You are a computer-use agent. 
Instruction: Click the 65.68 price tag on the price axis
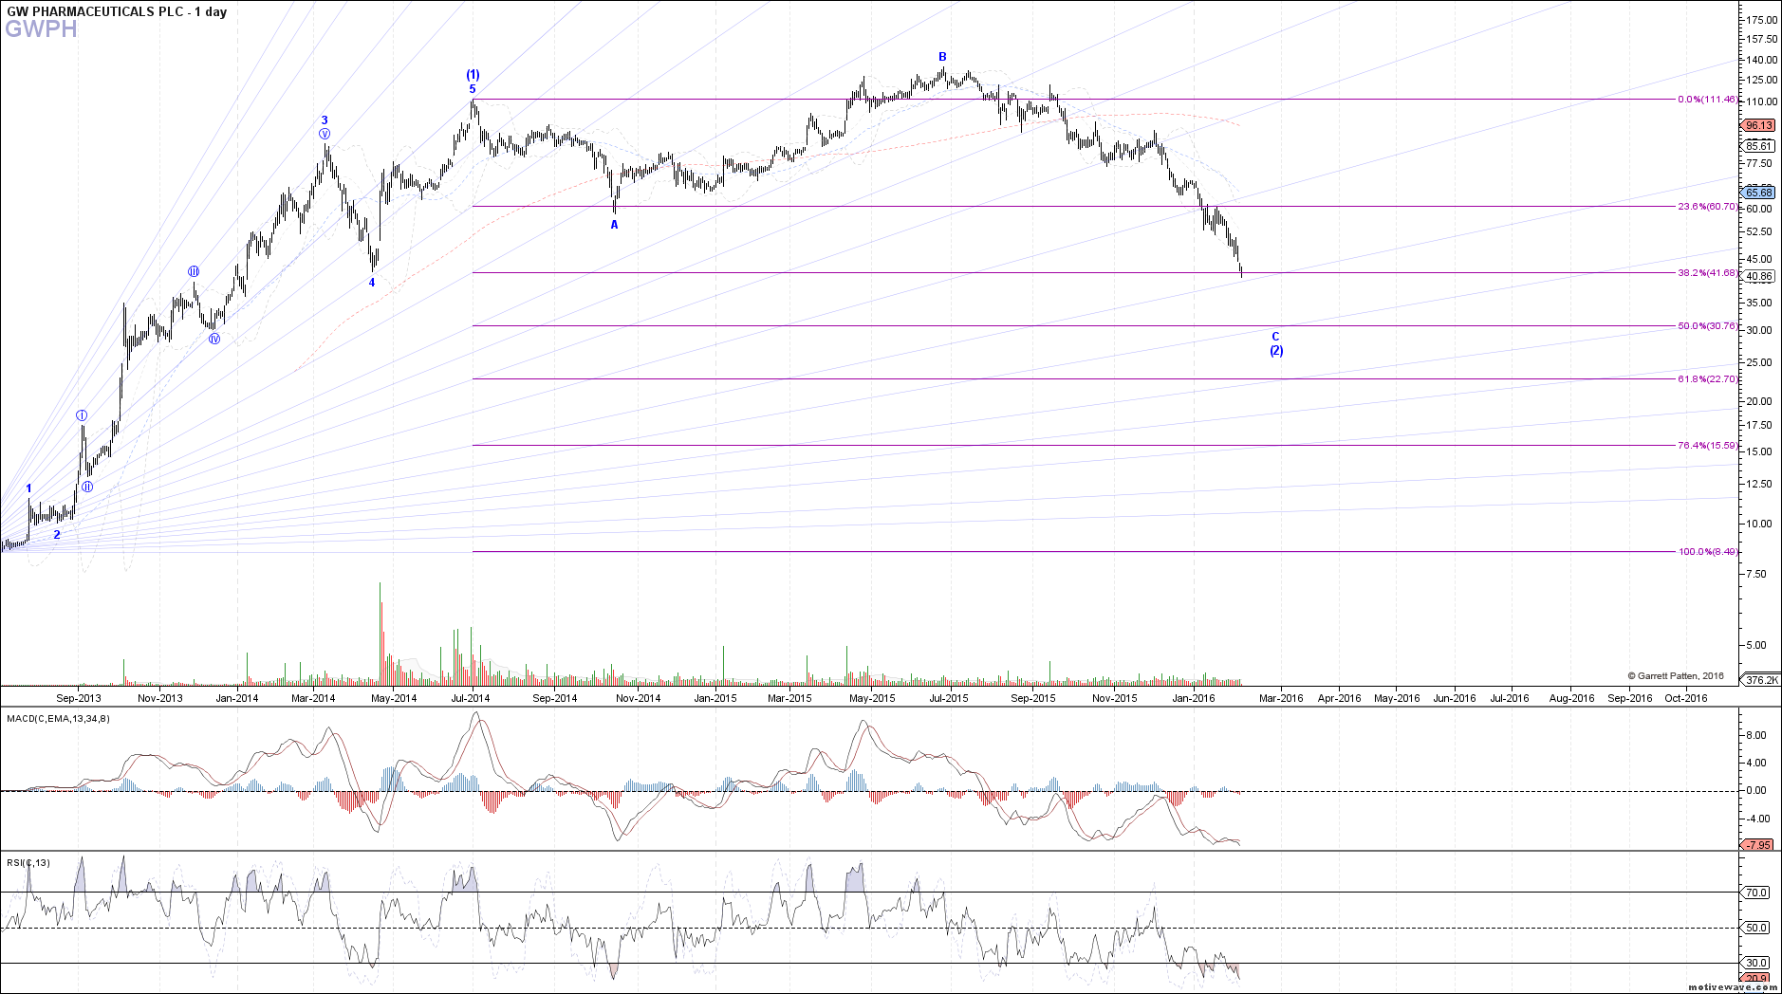[x=1758, y=193]
